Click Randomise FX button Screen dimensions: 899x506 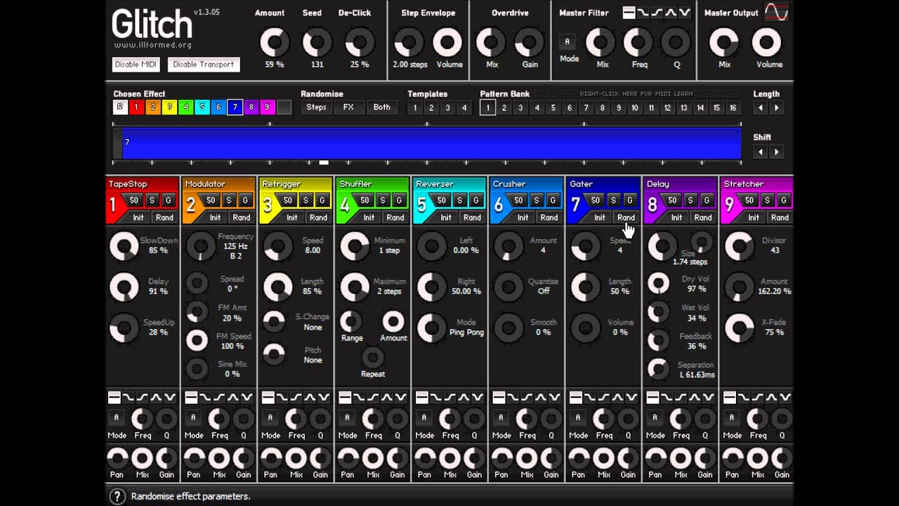(348, 108)
